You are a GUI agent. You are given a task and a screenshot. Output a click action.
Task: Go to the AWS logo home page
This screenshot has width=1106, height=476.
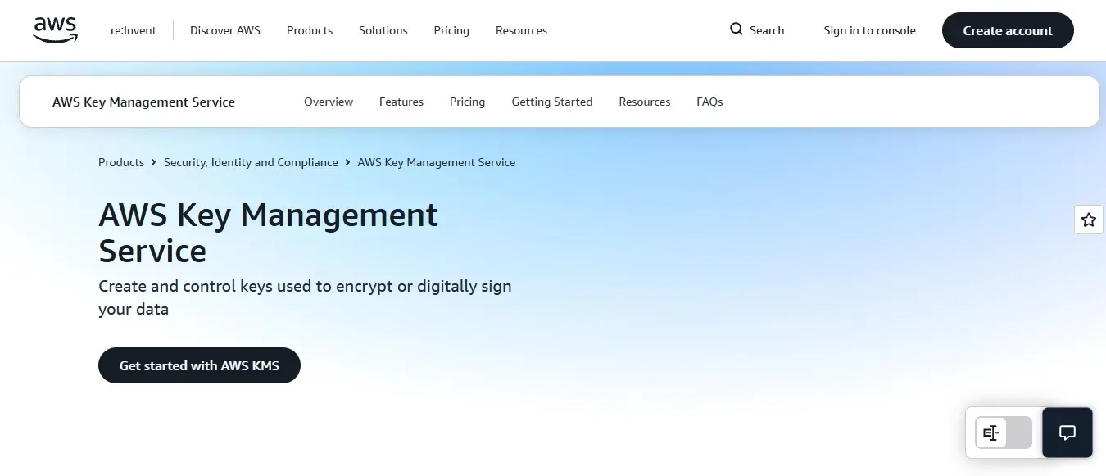coord(56,30)
